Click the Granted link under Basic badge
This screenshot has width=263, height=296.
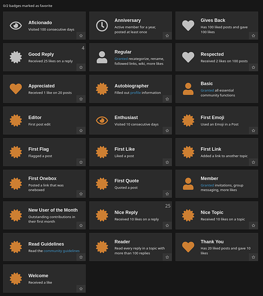click(x=207, y=91)
